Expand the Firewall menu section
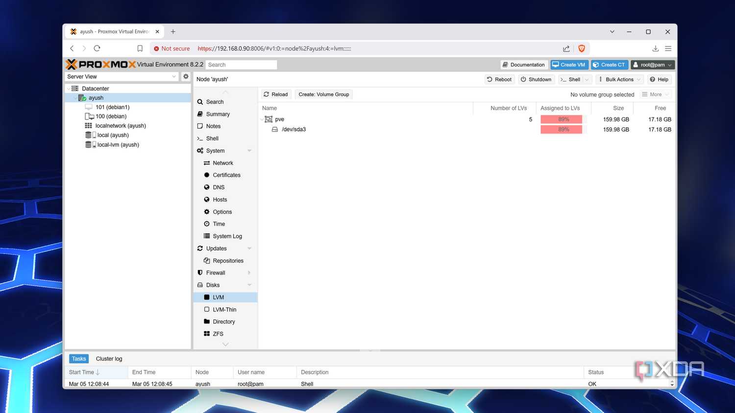735x413 pixels. [249, 273]
